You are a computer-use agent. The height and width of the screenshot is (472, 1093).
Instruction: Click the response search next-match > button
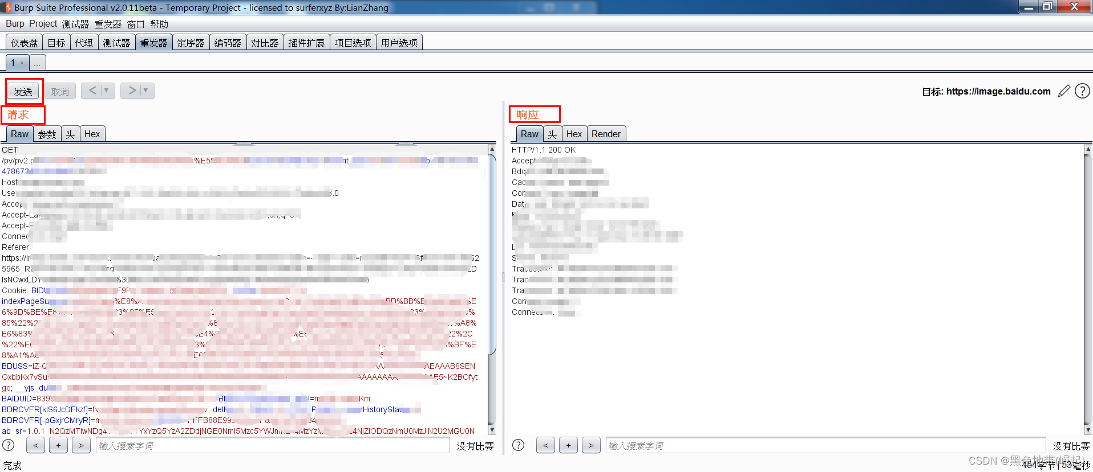591,445
